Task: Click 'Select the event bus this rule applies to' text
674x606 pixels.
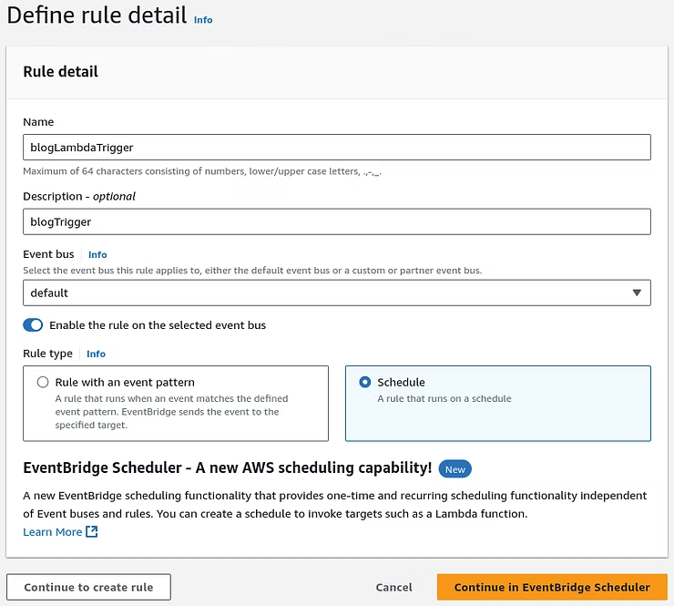Action: (252, 271)
